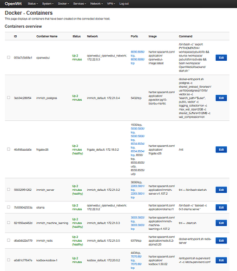The height and width of the screenshot is (271, 237).
Task: Click the ID column header
Action: [15, 36]
